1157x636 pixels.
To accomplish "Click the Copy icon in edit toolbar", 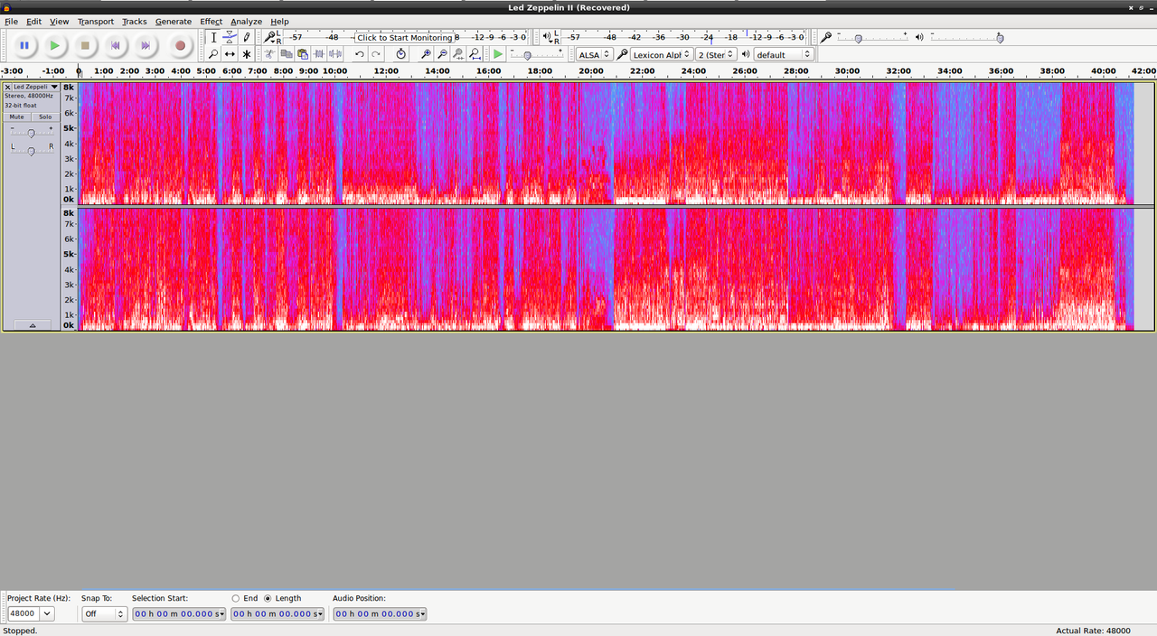I will click(286, 54).
